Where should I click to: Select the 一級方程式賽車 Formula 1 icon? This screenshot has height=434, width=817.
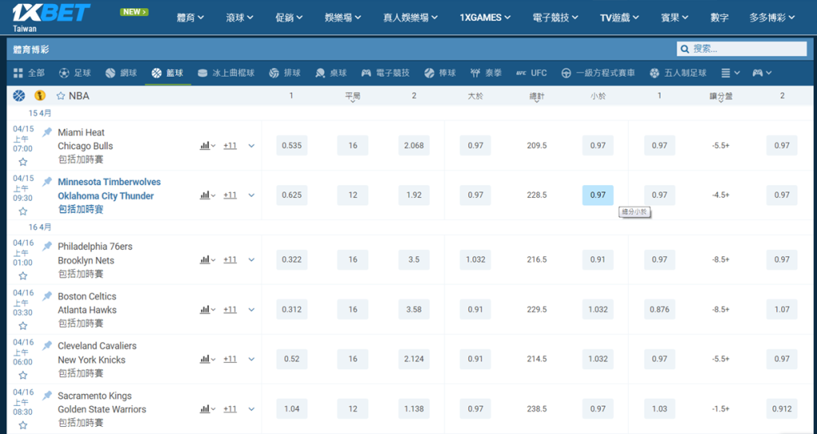click(566, 73)
